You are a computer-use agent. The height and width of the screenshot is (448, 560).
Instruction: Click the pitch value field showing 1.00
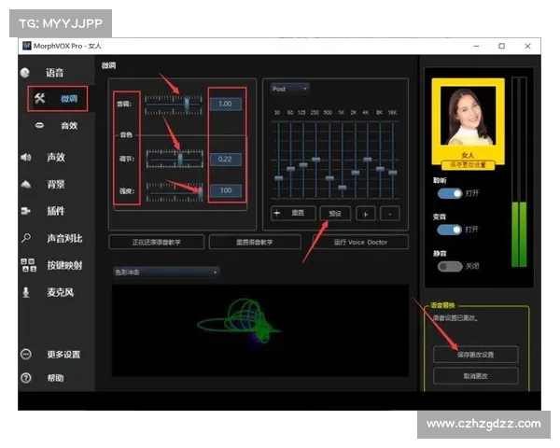[x=225, y=104]
